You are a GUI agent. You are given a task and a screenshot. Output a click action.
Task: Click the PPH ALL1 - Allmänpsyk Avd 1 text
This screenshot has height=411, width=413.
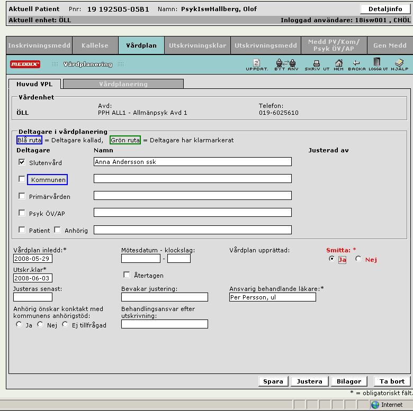click(x=142, y=113)
